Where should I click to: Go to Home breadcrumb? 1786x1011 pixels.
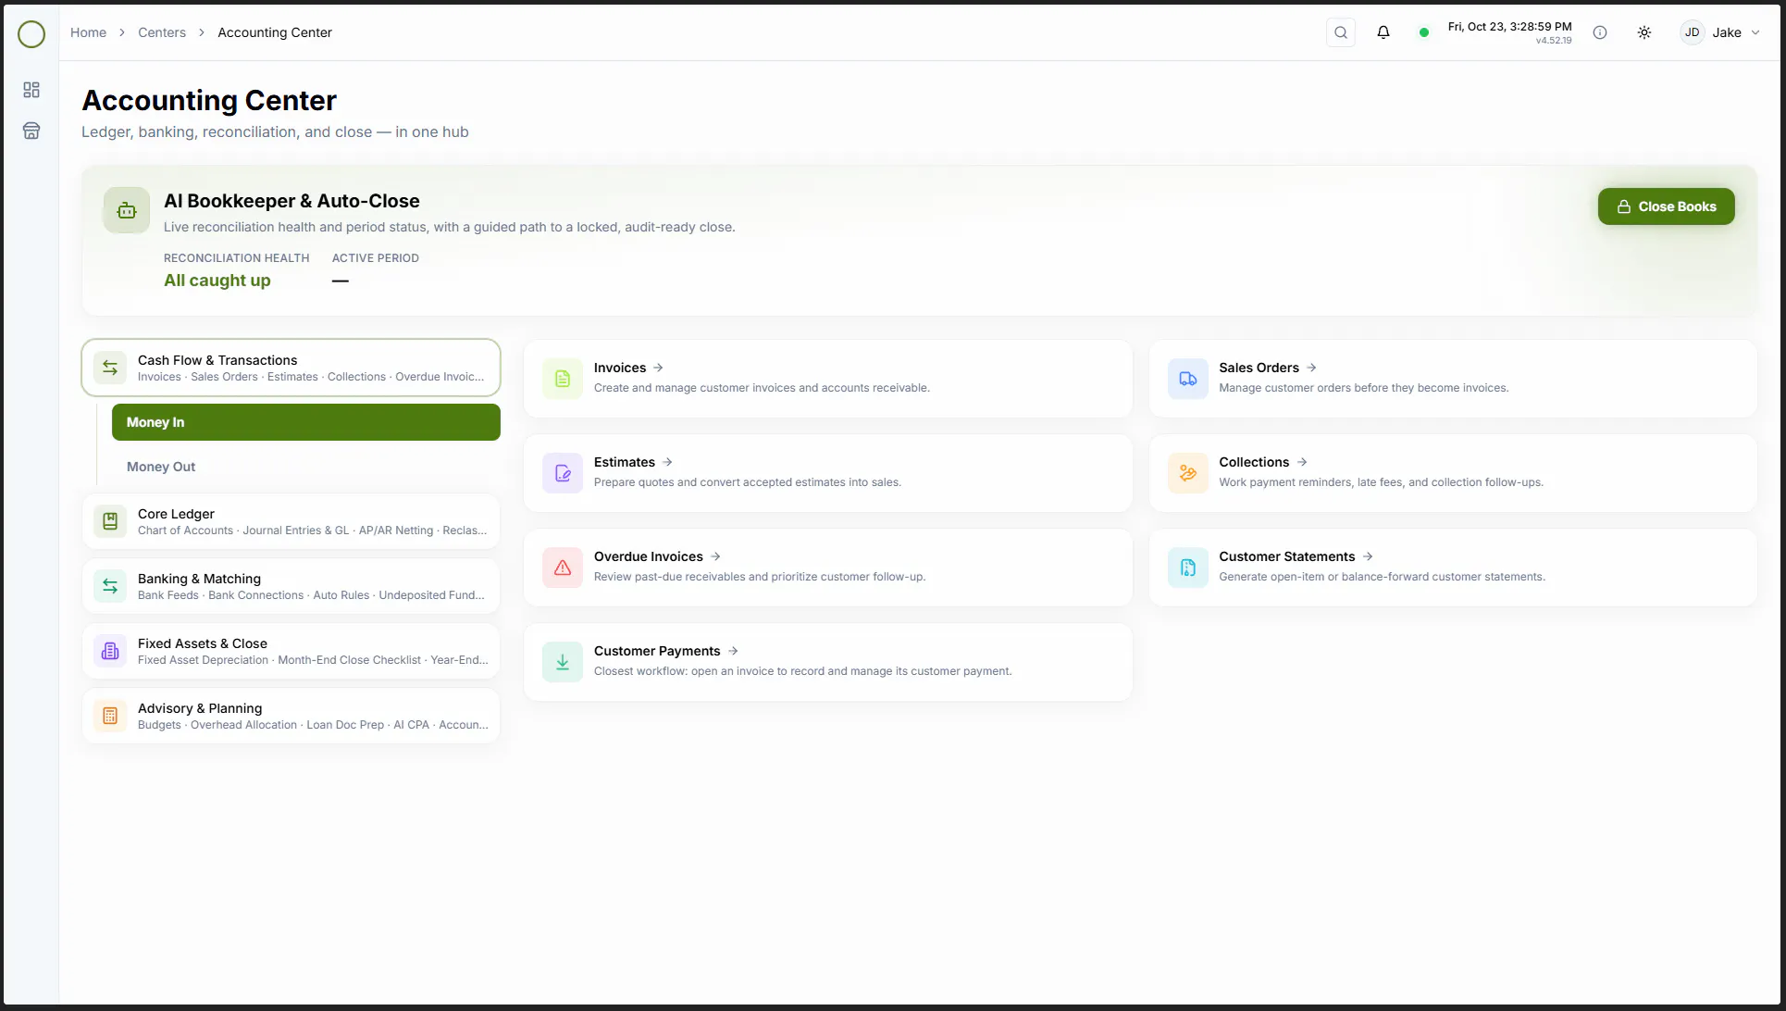click(88, 32)
